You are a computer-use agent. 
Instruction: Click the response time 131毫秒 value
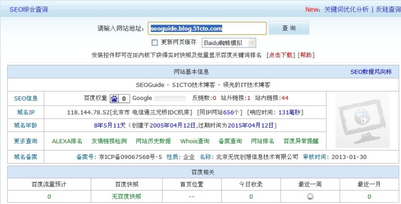click(289, 112)
